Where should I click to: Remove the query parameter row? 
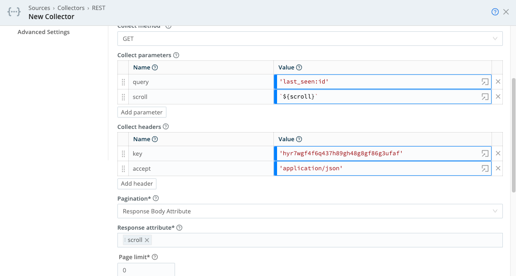(498, 82)
